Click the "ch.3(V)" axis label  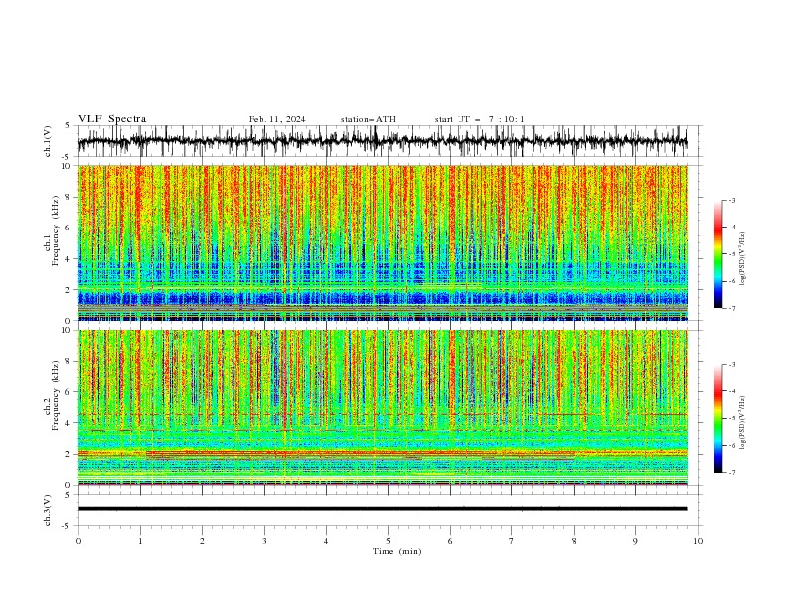click(x=48, y=511)
